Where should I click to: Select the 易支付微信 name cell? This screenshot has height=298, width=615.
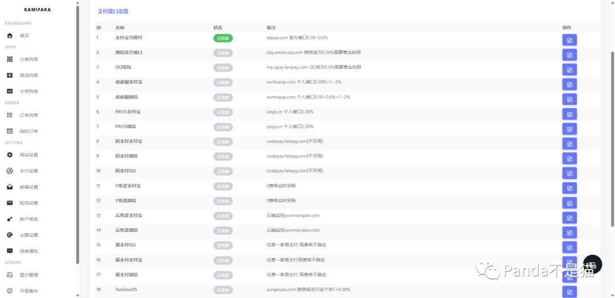(x=126, y=275)
